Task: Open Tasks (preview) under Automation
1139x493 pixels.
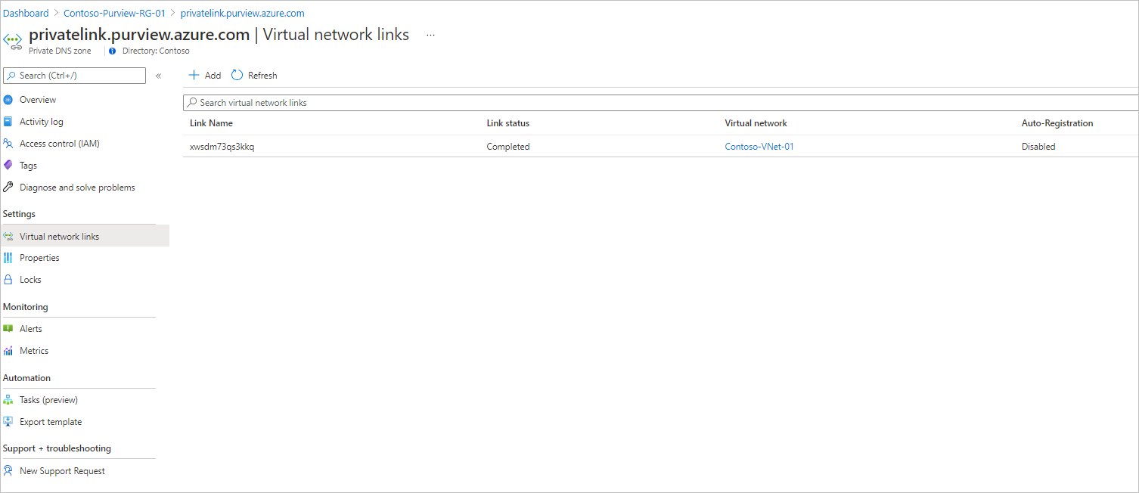Action: pos(48,400)
